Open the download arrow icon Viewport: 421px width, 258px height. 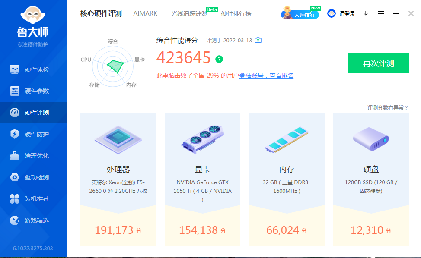pyautogui.click(x=365, y=13)
